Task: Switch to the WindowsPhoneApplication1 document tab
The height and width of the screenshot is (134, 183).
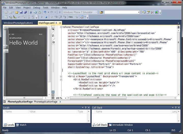Action: (18, 23)
